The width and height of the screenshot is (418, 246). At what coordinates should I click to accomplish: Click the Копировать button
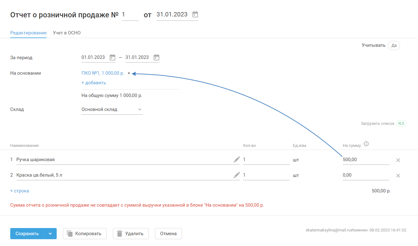coord(85,234)
